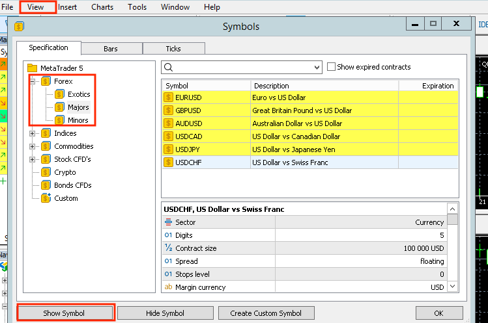
Task: Click the Majors subgroup icon
Action: (x=59, y=107)
